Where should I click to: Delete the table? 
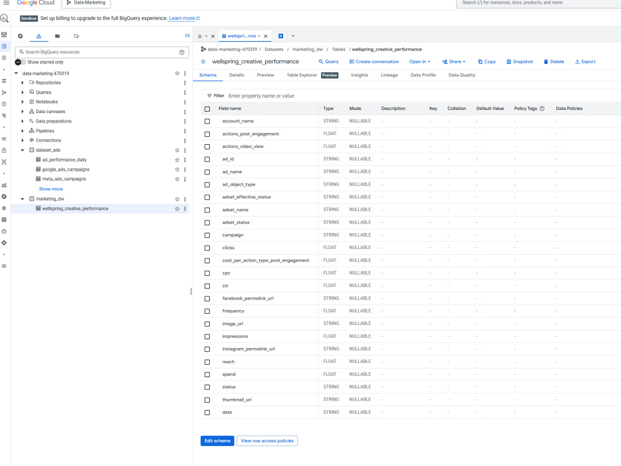(554, 62)
